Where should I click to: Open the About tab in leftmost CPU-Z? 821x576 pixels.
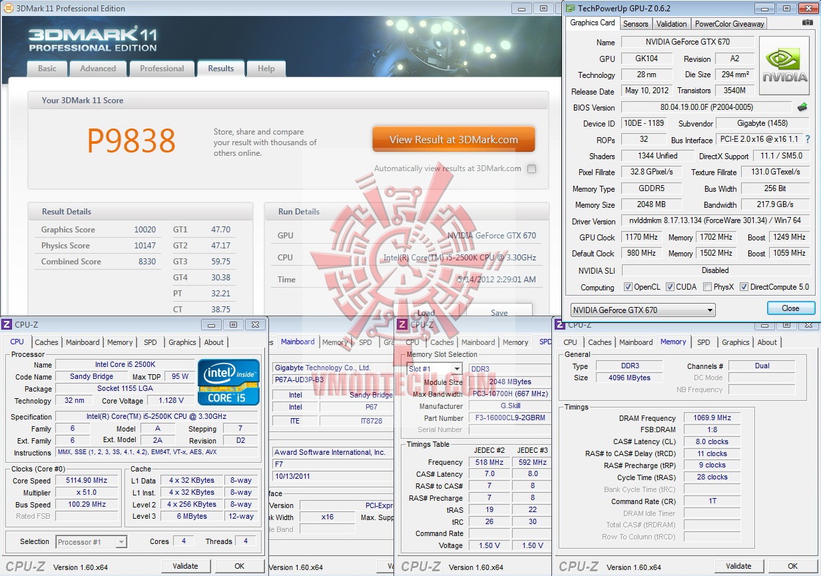click(x=214, y=342)
